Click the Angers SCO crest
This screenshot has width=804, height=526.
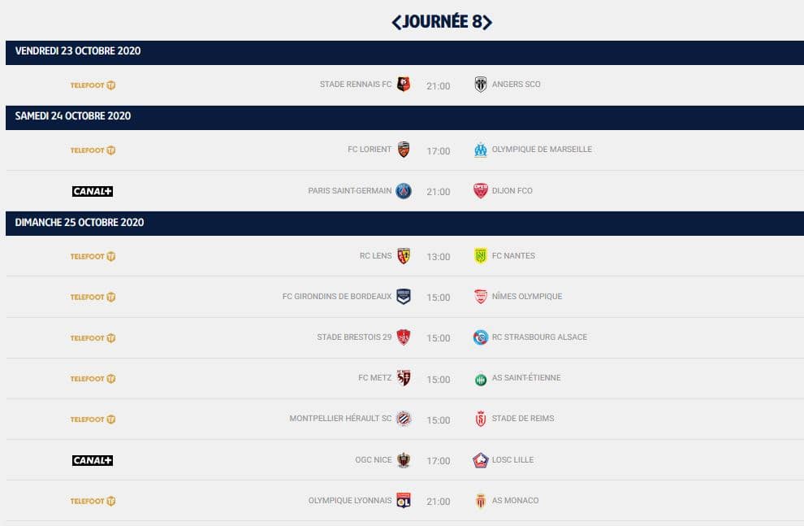coord(481,85)
